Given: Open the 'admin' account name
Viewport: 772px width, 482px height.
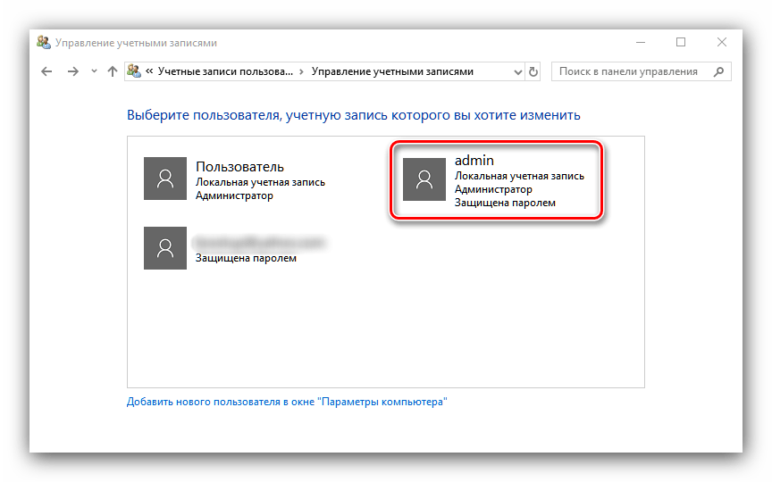Looking at the screenshot, I should (474, 160).
